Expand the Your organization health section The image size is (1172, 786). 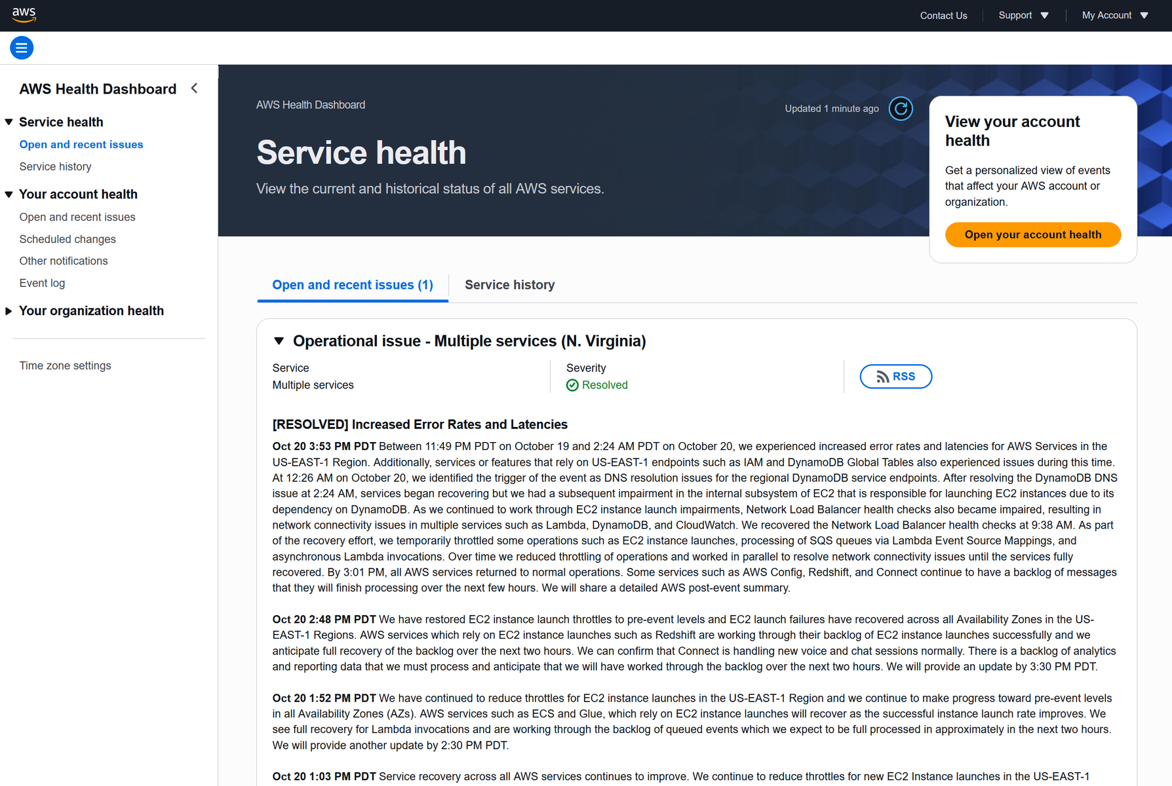pos(9,311)
